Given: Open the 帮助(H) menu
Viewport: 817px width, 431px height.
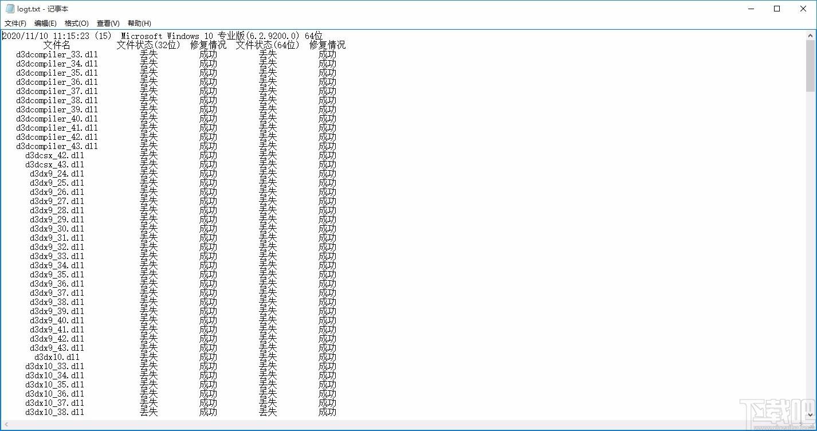Looking at the screenshot, I should (x=139, y=23).
